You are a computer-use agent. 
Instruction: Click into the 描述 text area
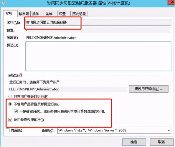tap(98, 56)
